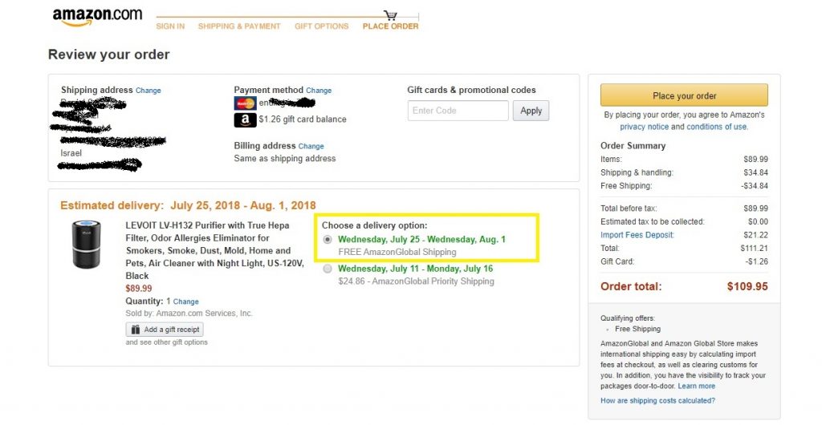Image resolution: width=822 pixels, height=425 pixels.
Task: Select AmazonGlobal Priority Shipping radio button
Action: click(x=327, y=269)
